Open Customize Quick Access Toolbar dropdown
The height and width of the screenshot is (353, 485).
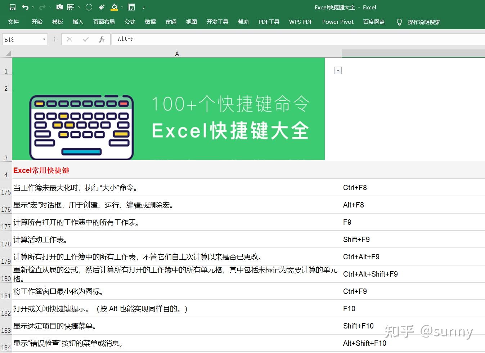144,8
